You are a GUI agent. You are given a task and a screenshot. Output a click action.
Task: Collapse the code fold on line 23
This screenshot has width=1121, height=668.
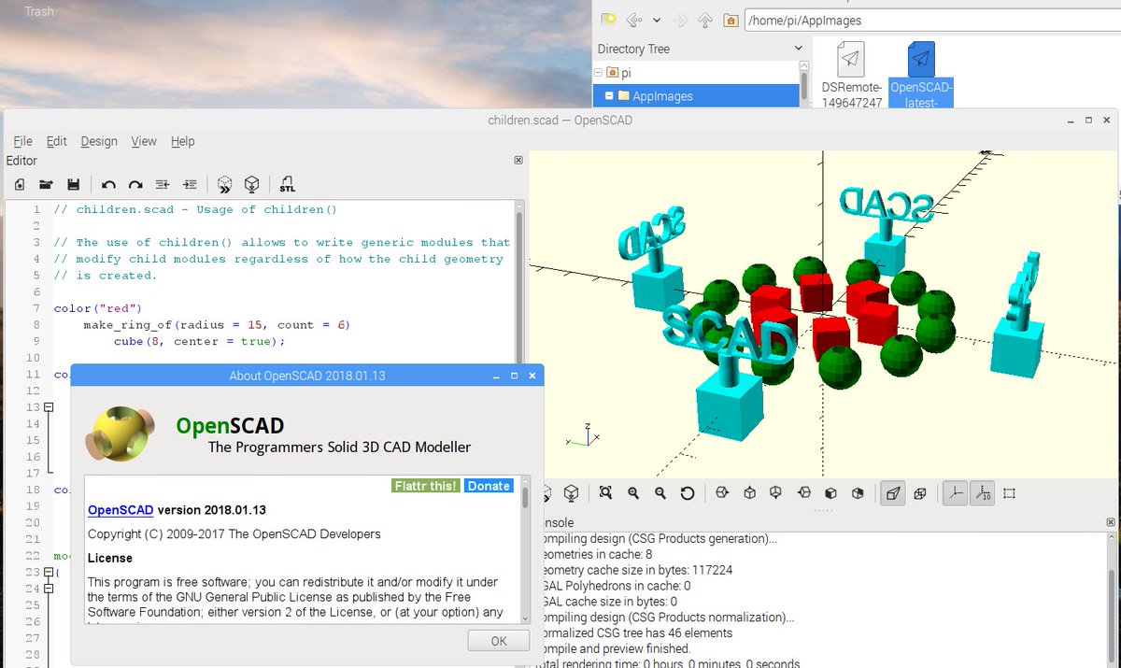click(x=50, y=572)
